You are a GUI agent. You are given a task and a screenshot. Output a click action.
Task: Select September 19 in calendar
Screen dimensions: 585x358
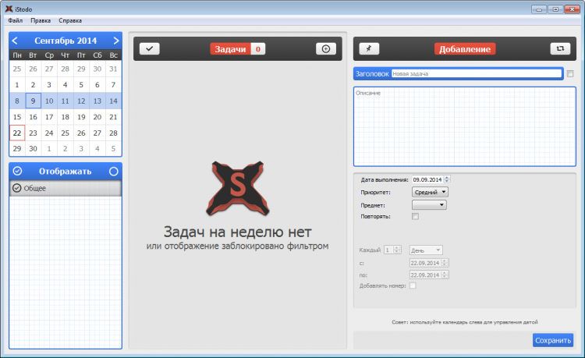coord(81,117)
